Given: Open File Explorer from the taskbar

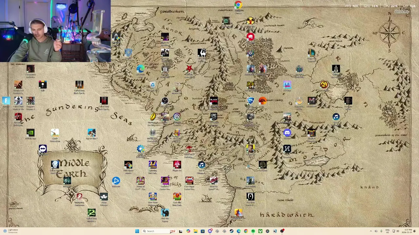Looking at the screenshot, I should (195, 231).
